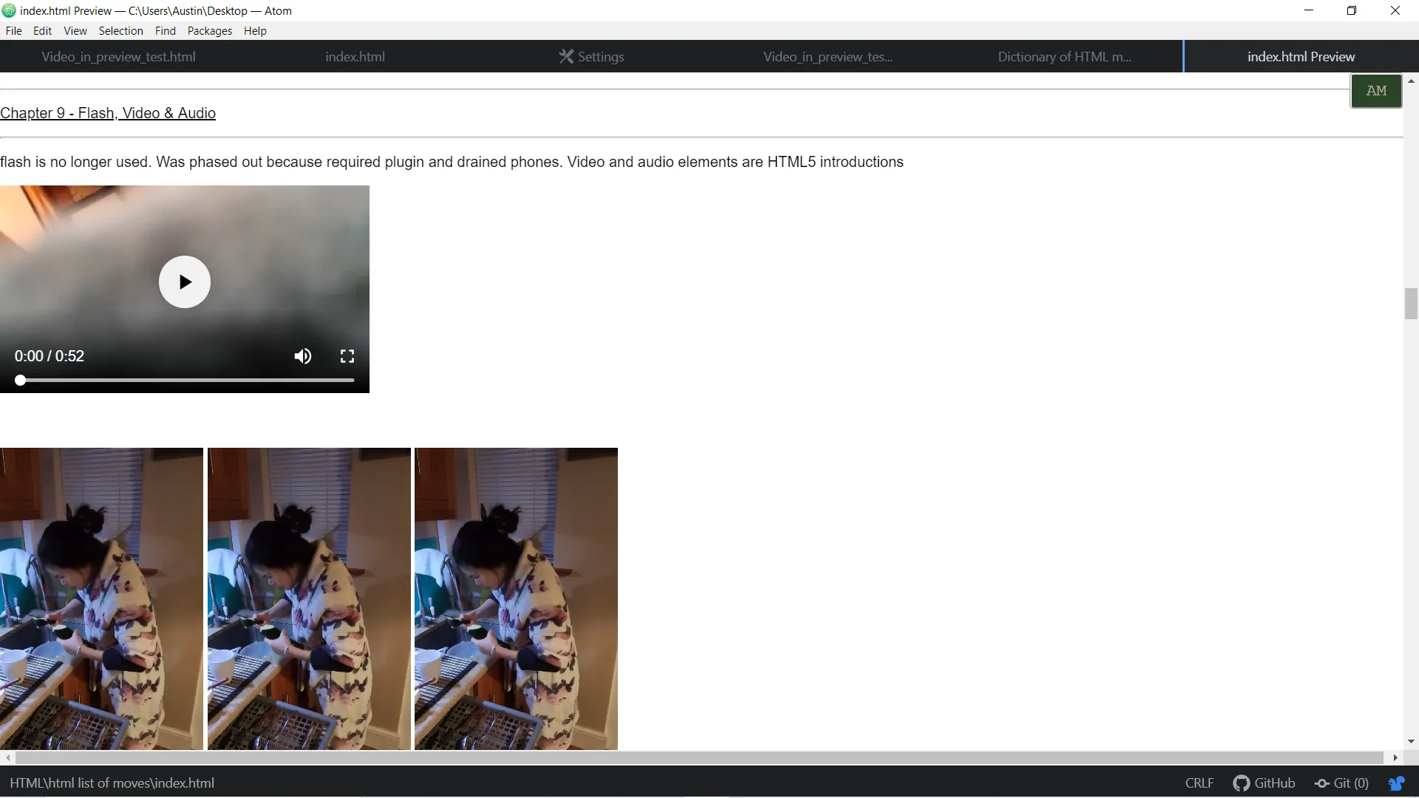Play the kitchen video

[x=185, y=282]
